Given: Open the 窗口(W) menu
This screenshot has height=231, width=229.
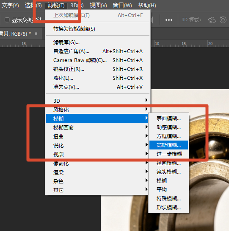Looking at the screenshot, I should coord(122,6).
